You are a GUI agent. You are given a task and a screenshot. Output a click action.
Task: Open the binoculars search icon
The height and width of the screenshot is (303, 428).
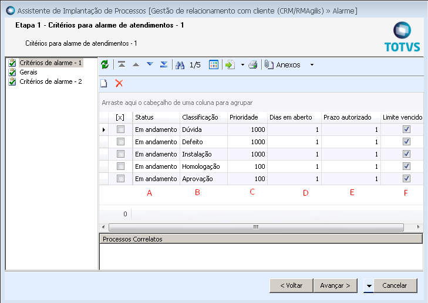[180, 65]
